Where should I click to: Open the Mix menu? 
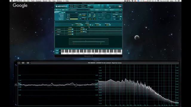50,1
